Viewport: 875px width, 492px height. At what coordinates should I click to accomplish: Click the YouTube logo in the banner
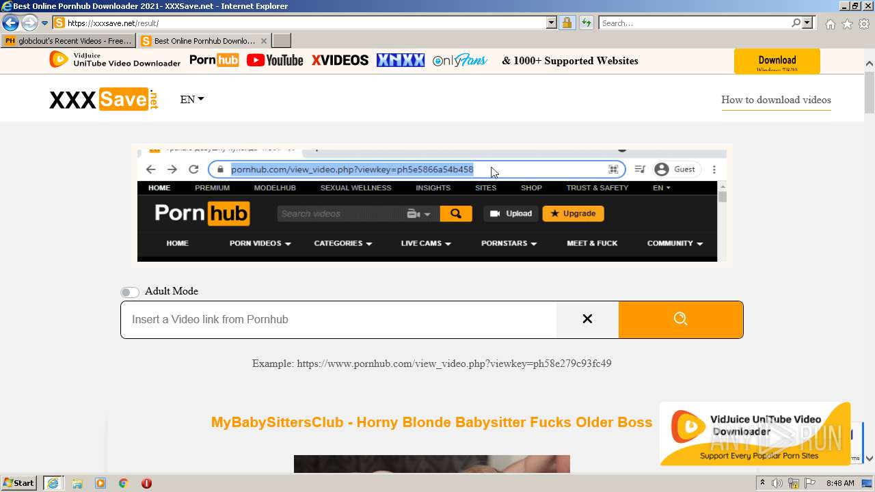coord(275,60)
